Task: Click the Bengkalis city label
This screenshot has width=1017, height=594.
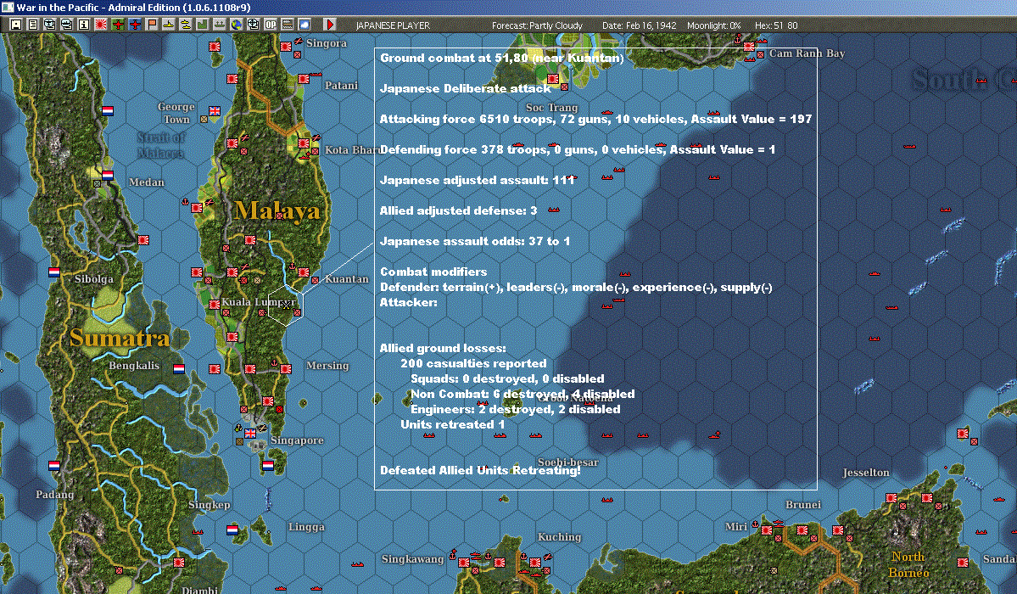Action: [134, 366]
